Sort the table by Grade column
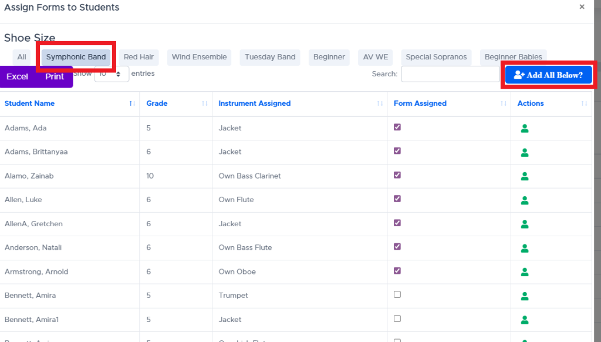 tap(157, 103)
